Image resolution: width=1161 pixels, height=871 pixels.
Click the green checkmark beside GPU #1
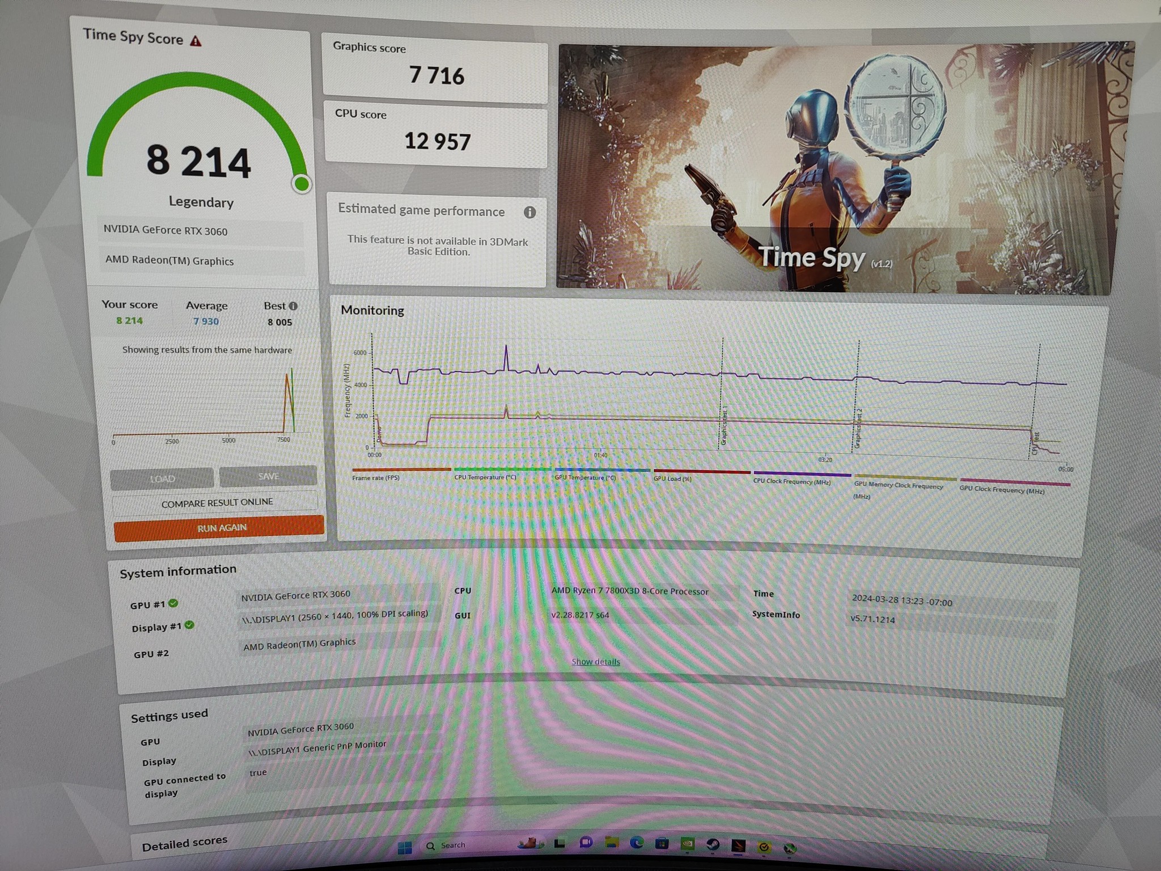(173, 603)
